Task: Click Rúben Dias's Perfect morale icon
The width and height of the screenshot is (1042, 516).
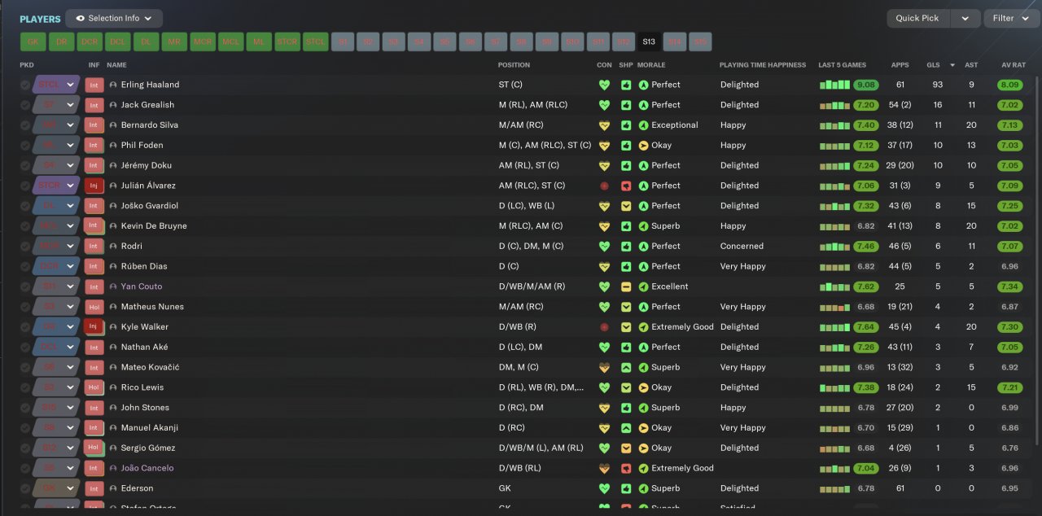Action: point(643,266)
